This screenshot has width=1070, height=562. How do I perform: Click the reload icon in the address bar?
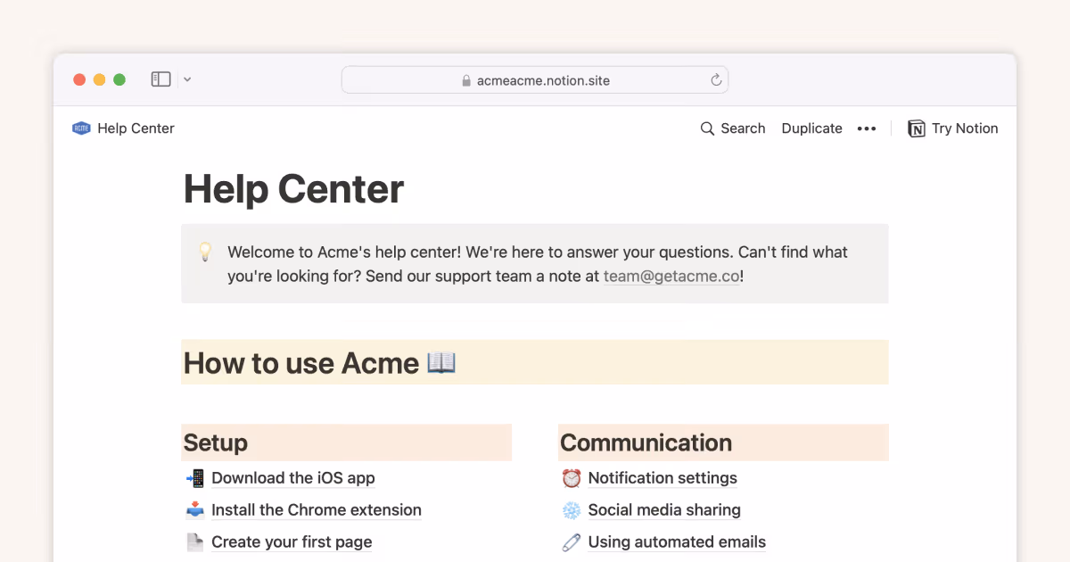click(715, 79)
